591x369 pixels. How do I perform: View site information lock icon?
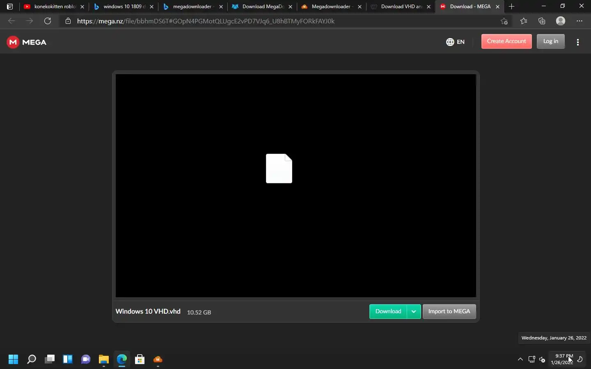click(x=68, y=21)
